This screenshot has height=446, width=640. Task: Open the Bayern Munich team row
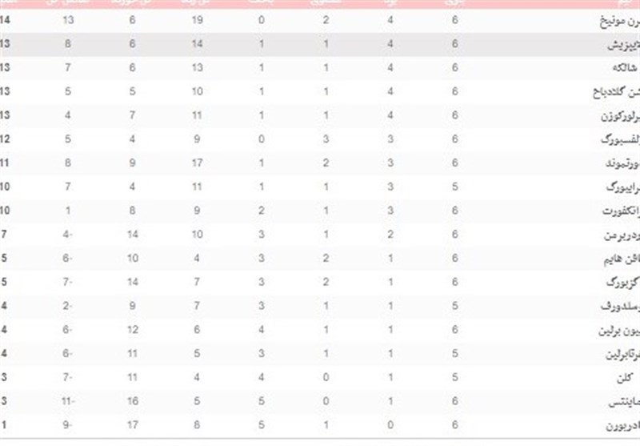[x=320, y=20]
